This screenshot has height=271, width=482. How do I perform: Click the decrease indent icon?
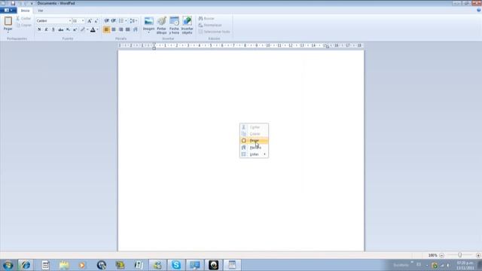tap(106, 20)
